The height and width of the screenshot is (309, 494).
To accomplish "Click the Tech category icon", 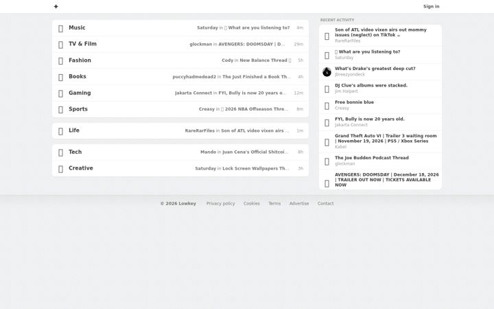I will pyautogui.click(x=61, y=153).
